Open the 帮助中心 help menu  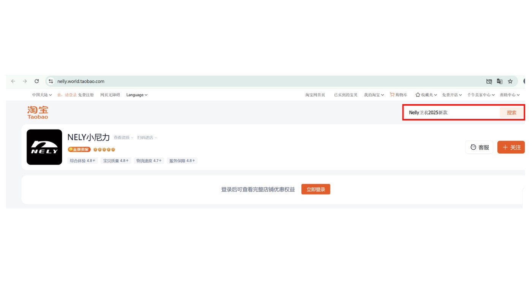point(510,95)
